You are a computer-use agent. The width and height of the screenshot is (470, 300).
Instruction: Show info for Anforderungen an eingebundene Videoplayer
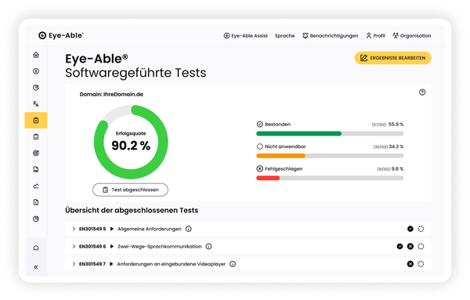tap(233, 264)
